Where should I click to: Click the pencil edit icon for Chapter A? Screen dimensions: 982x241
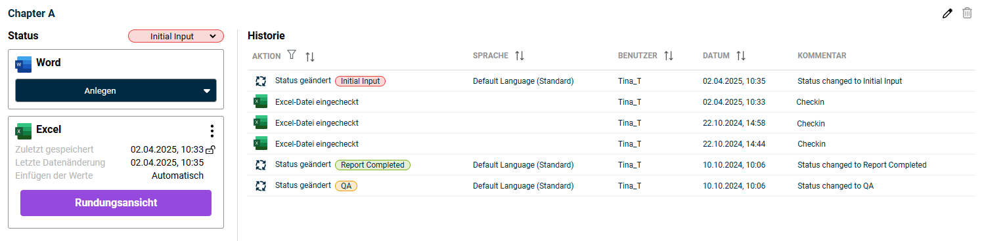(x=947, y=13)
